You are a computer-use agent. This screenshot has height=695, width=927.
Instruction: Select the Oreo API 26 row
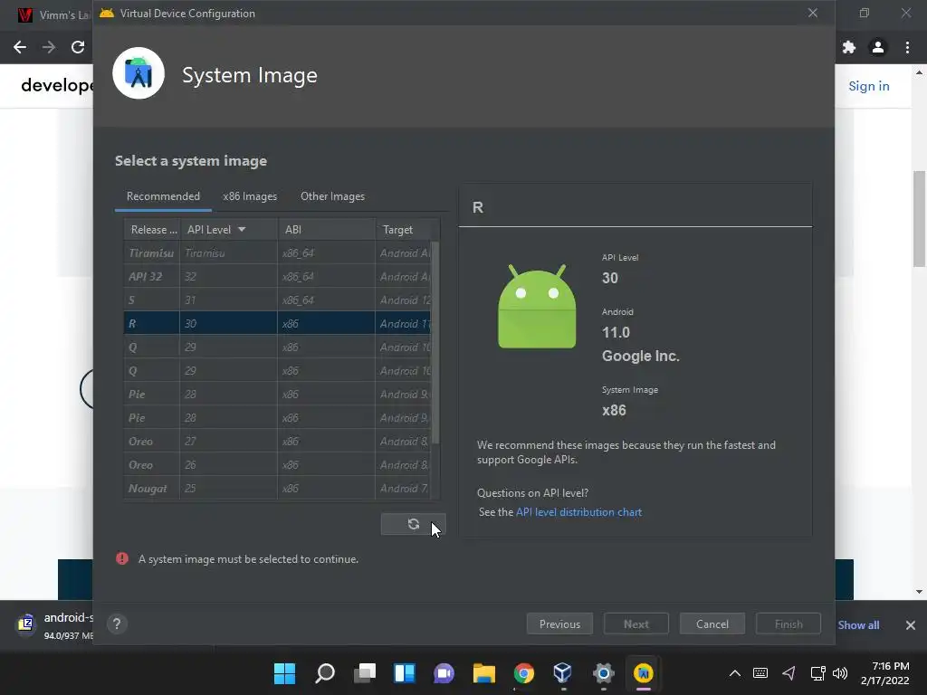tap(277, 465)
